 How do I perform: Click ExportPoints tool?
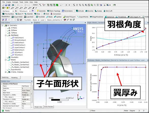83,17
